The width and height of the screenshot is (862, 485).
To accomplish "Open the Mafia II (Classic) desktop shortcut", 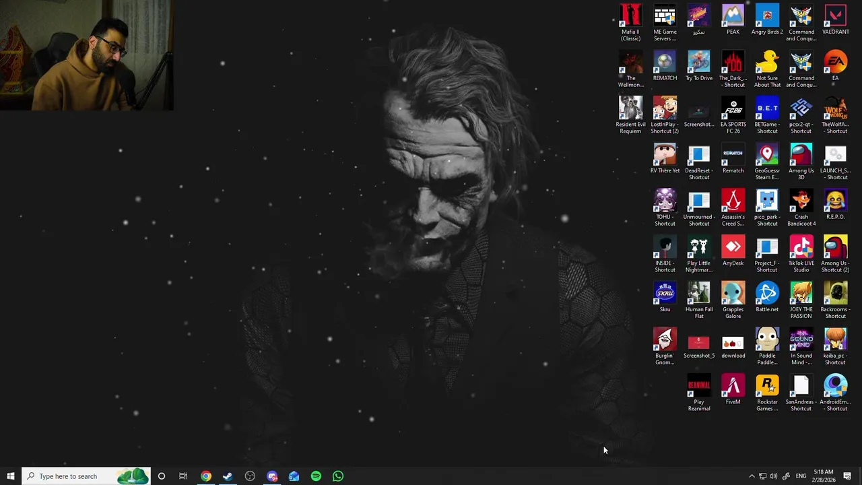I will [x=630, y=22].
